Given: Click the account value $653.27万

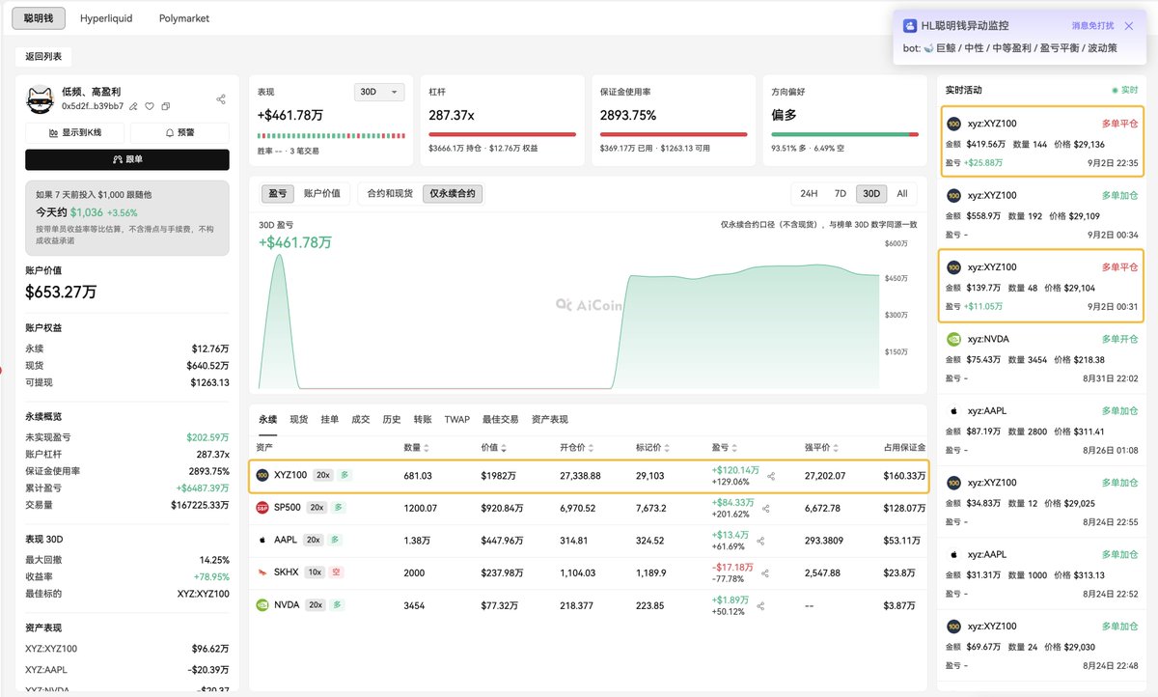Looking at the screenshot, I should 61,292.
